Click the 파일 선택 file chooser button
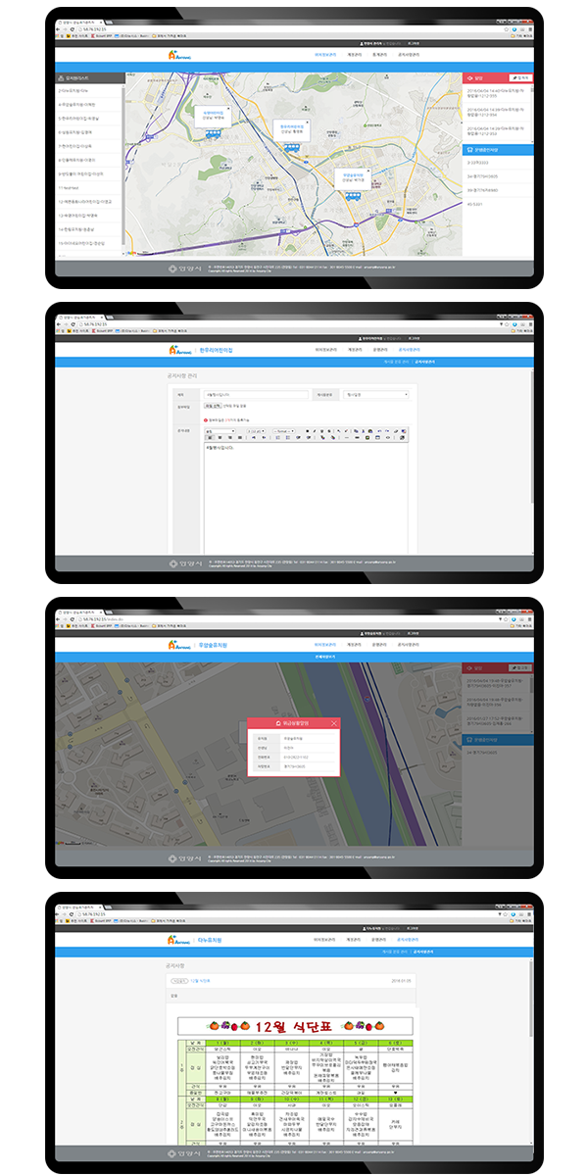Image resolution: width=588 pixels, height=1176 pixels. (x=213, y=406)
